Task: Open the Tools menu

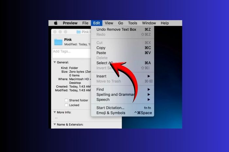Action: pyautogui.click(x=132, y=23)
